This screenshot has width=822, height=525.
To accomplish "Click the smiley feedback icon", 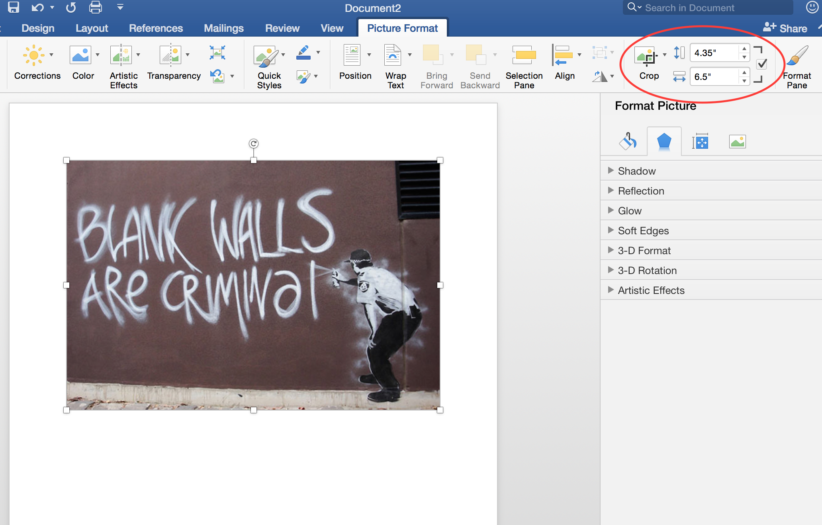I will point(812,7).
